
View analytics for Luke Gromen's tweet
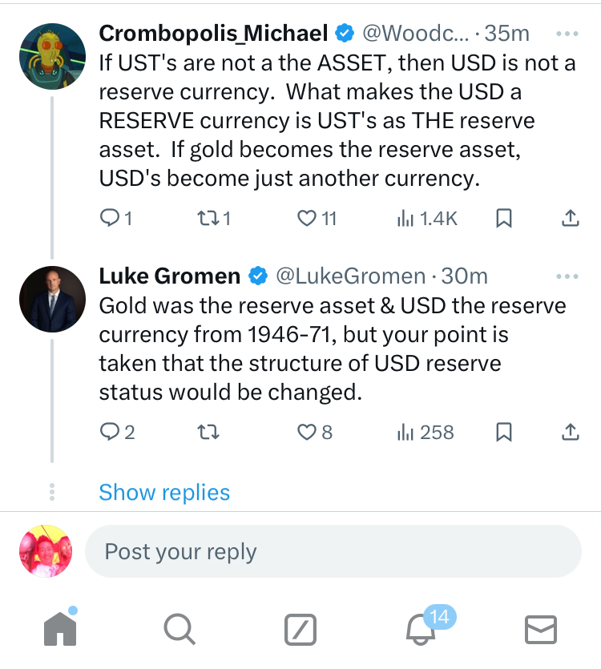(425, 432)
